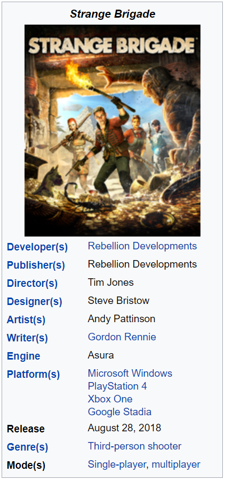Open the Xbox One link

110,399
